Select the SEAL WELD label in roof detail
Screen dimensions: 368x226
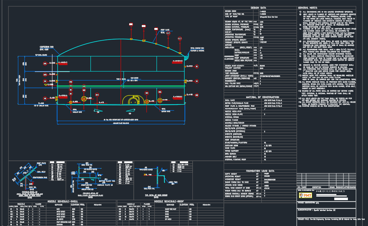(41, 172)
